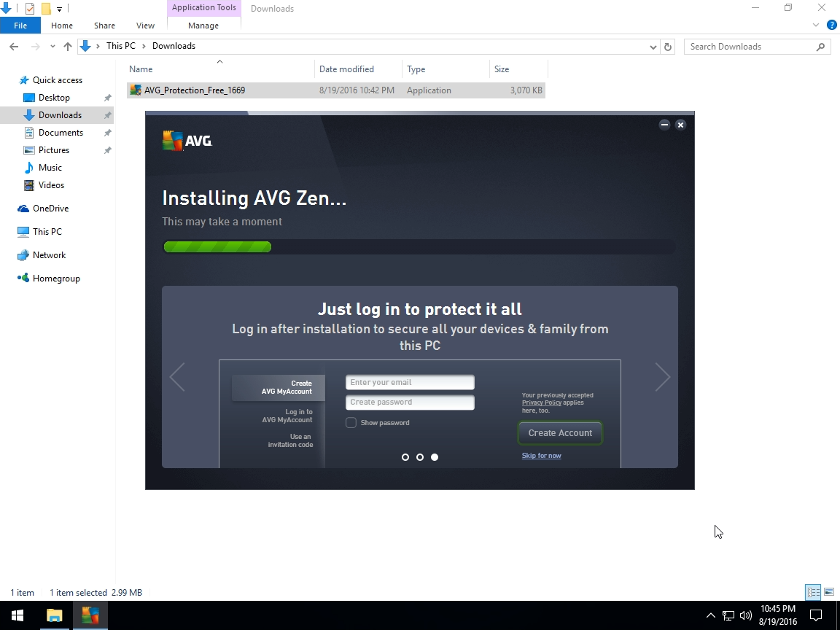
Task: Click AVG installer taskbar icon
Action: pos(90,615)
